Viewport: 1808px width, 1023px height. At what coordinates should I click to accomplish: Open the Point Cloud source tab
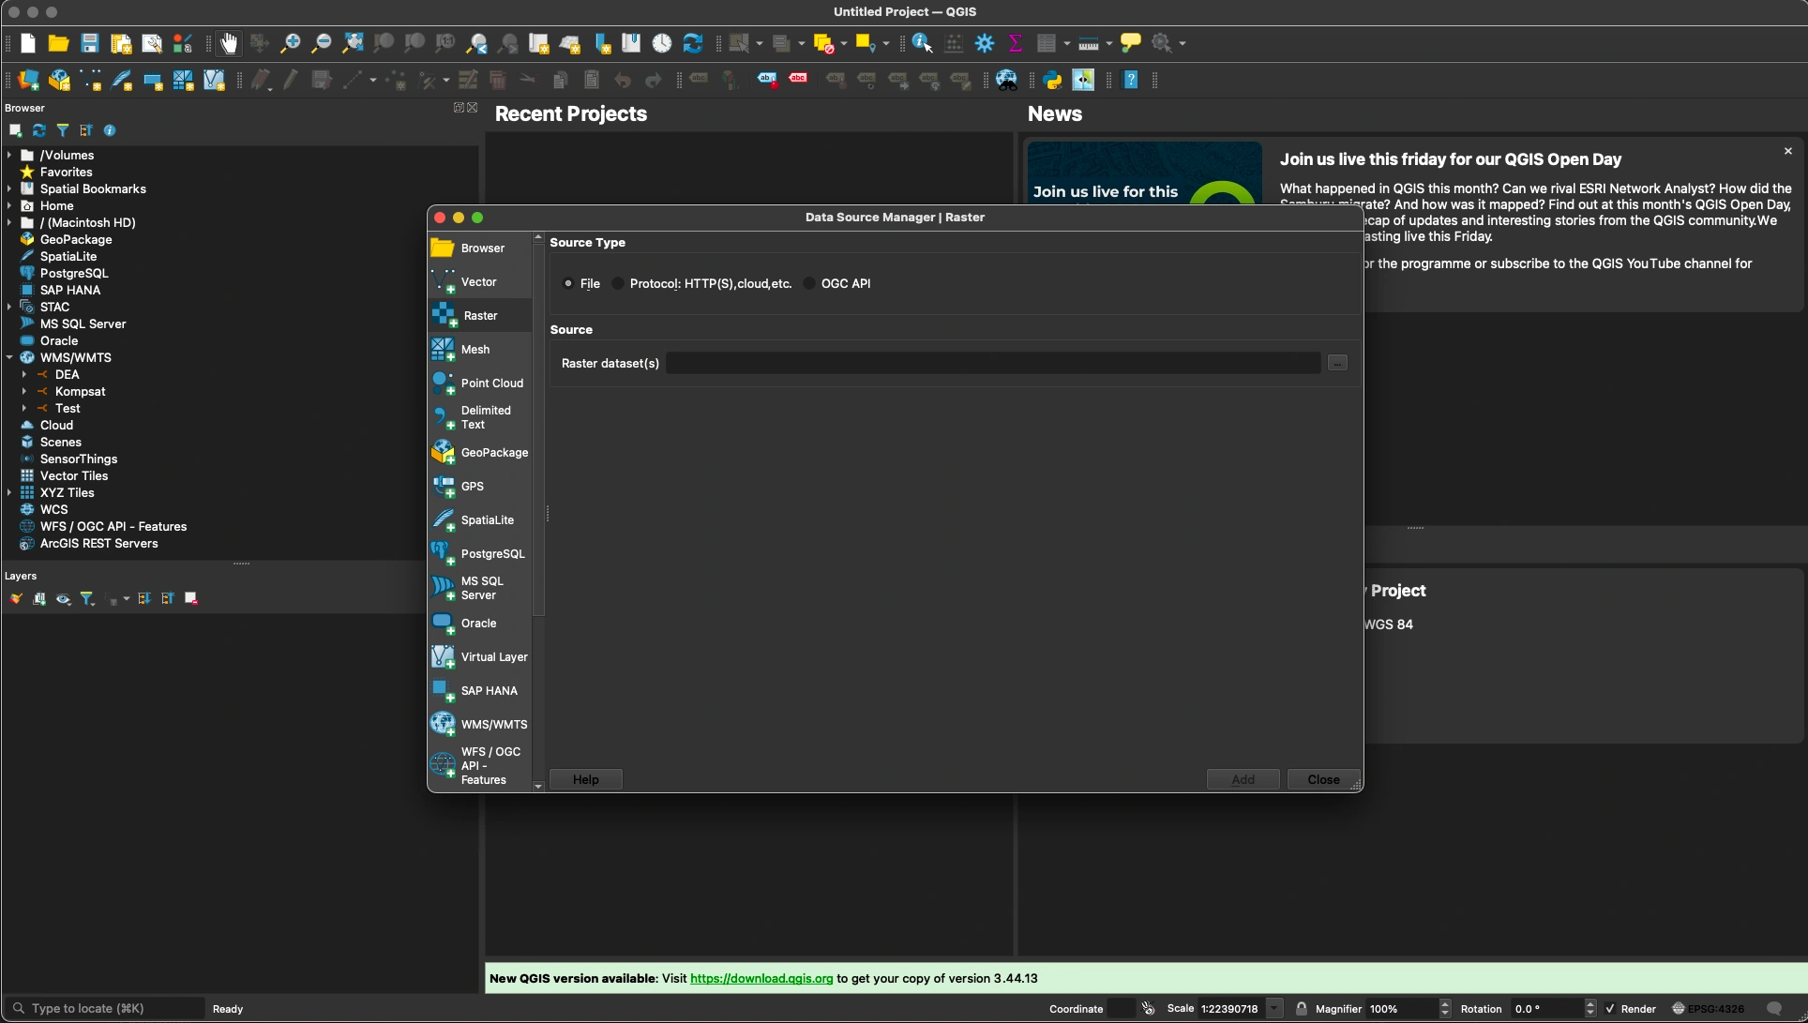(480, 384)
